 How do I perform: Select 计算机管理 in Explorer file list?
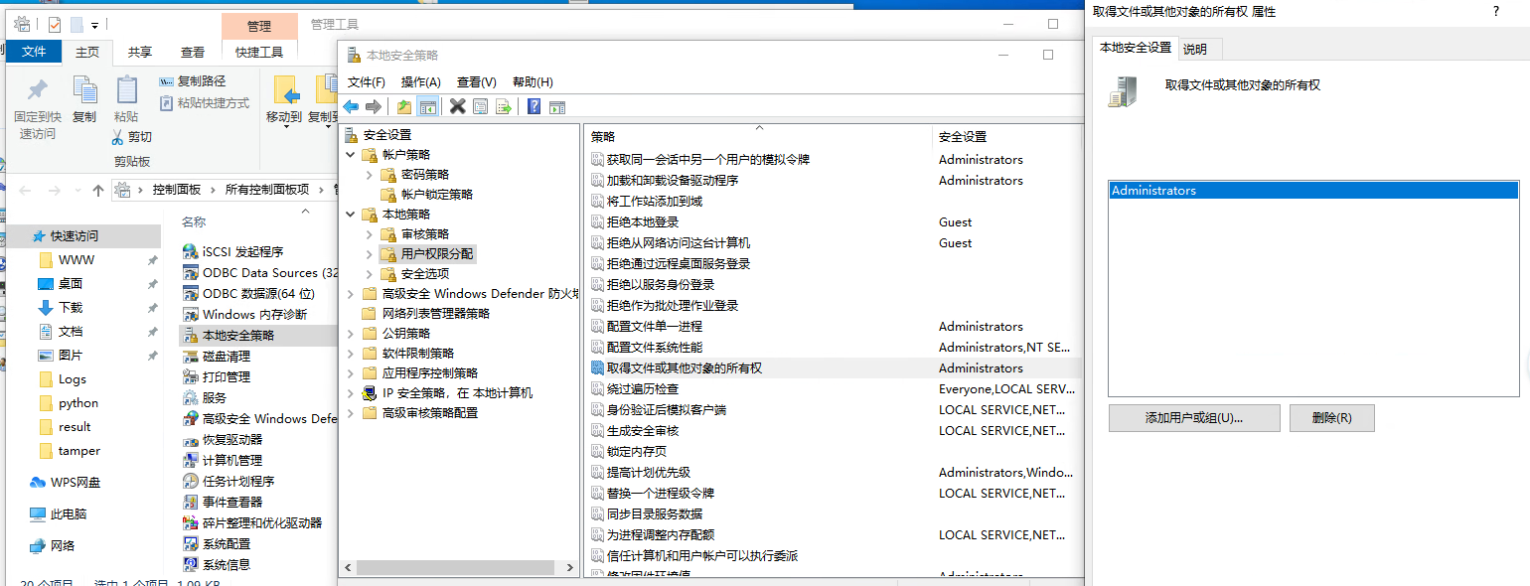click(x=223, y=460)
